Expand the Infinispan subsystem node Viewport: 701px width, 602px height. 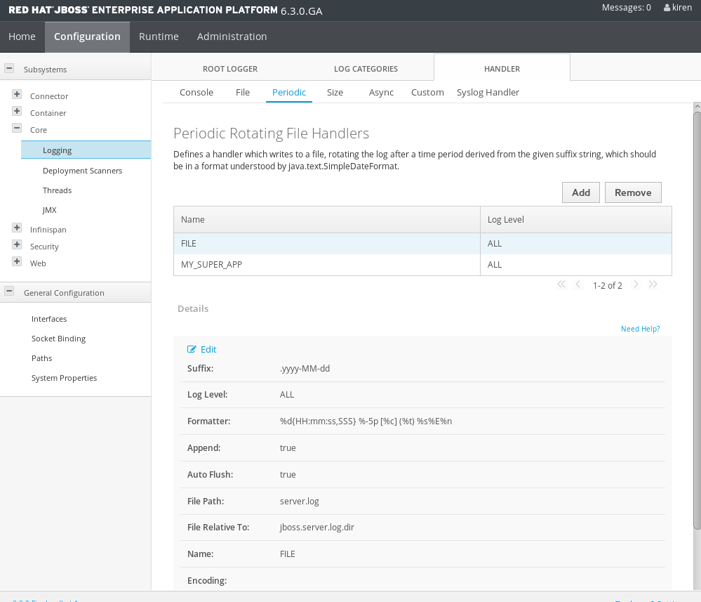16,228
